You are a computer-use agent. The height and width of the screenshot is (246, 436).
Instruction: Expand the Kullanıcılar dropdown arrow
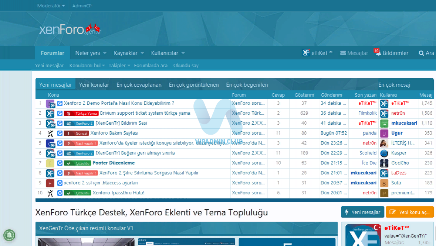point(183,53)
